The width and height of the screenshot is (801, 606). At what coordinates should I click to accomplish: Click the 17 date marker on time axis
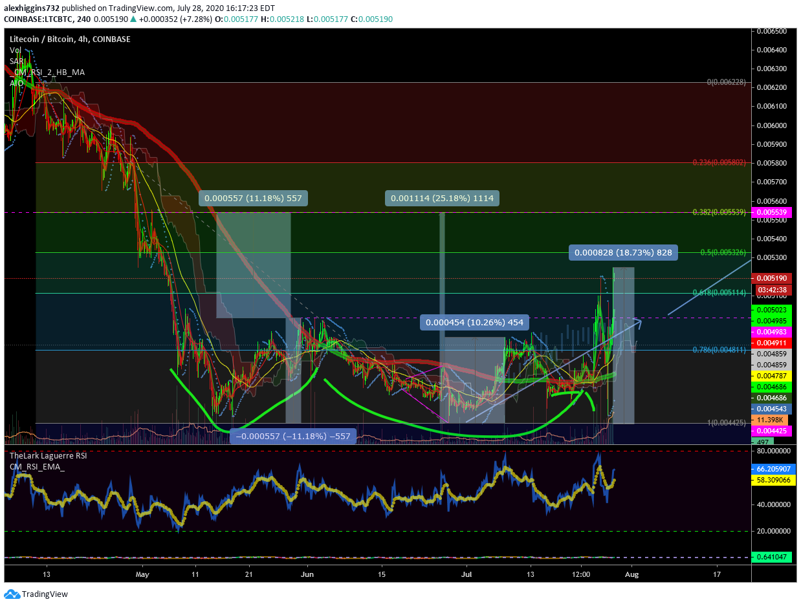716,574
